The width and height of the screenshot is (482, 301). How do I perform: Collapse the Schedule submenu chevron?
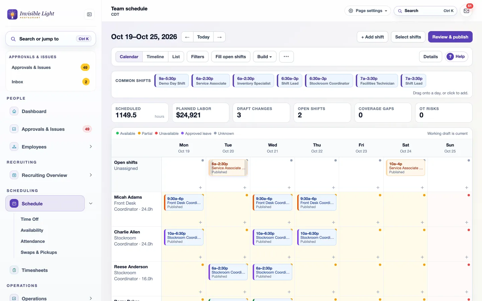pyautogui.click(x=91, y=203)
